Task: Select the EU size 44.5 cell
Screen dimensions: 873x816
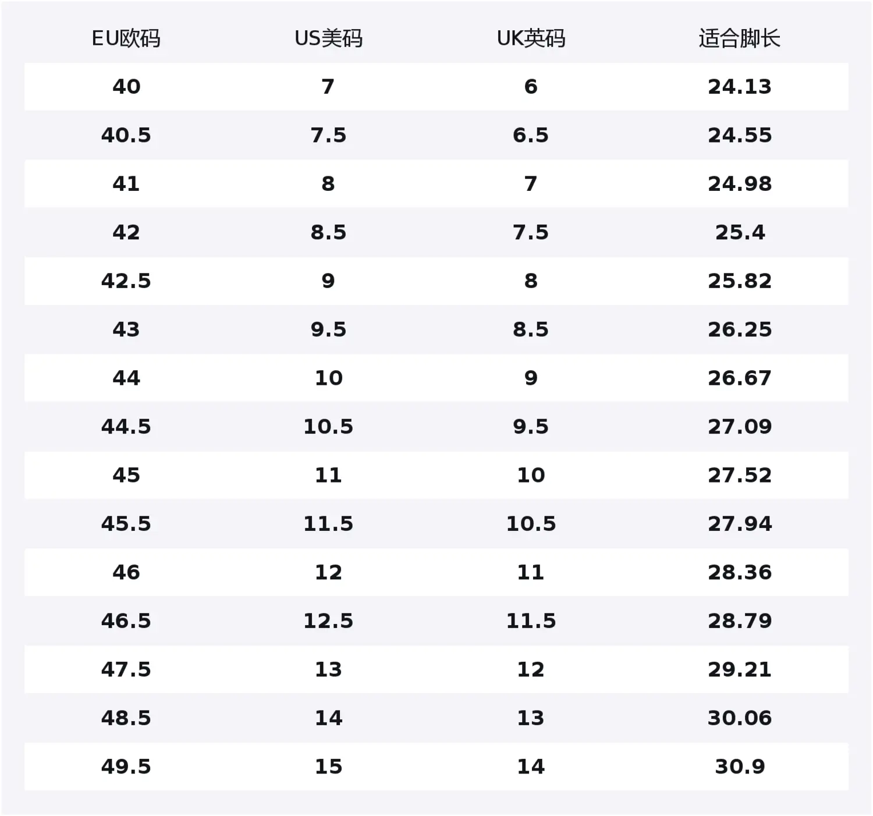Action: 126,427
